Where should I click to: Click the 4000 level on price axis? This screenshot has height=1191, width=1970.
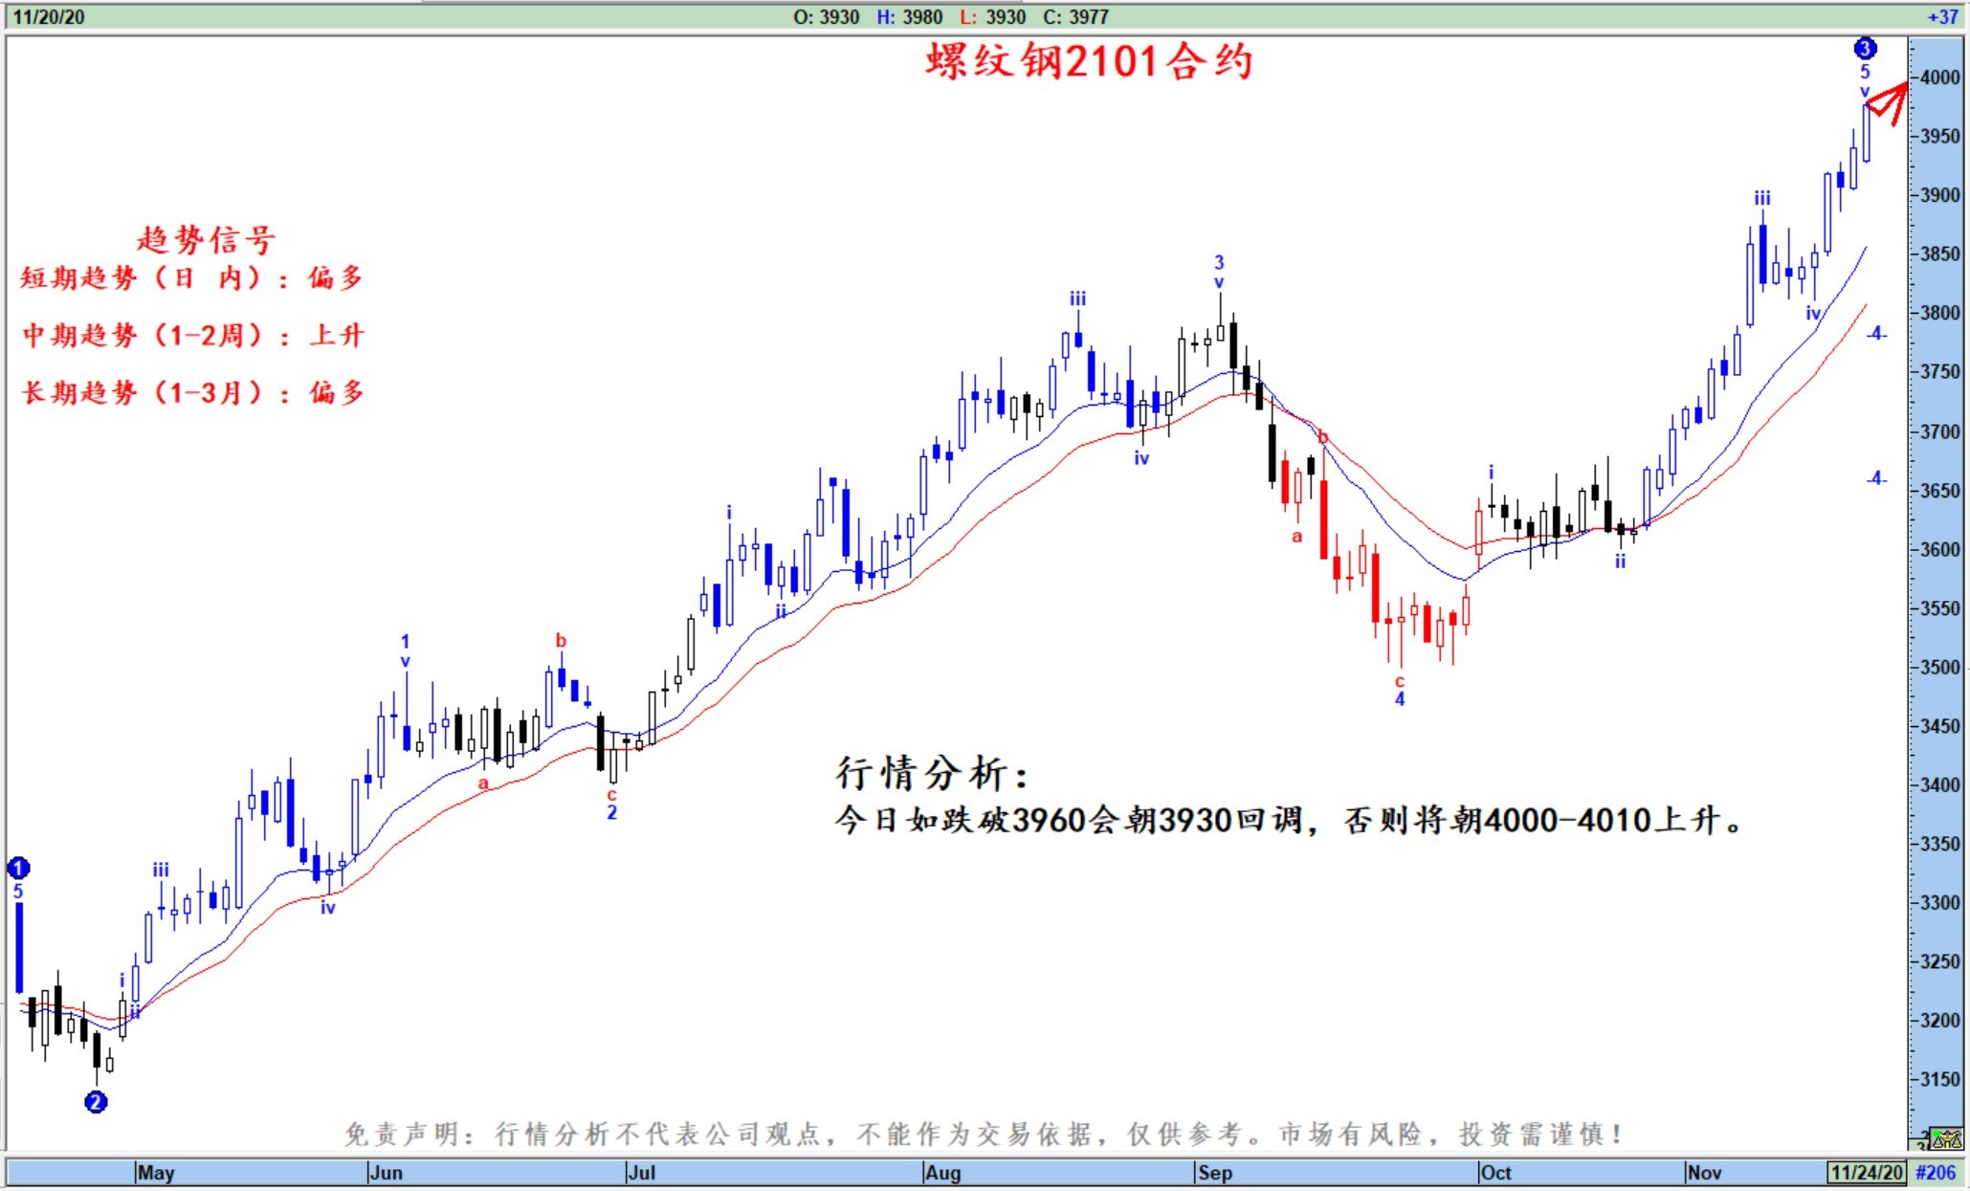tap(1939, 77)
